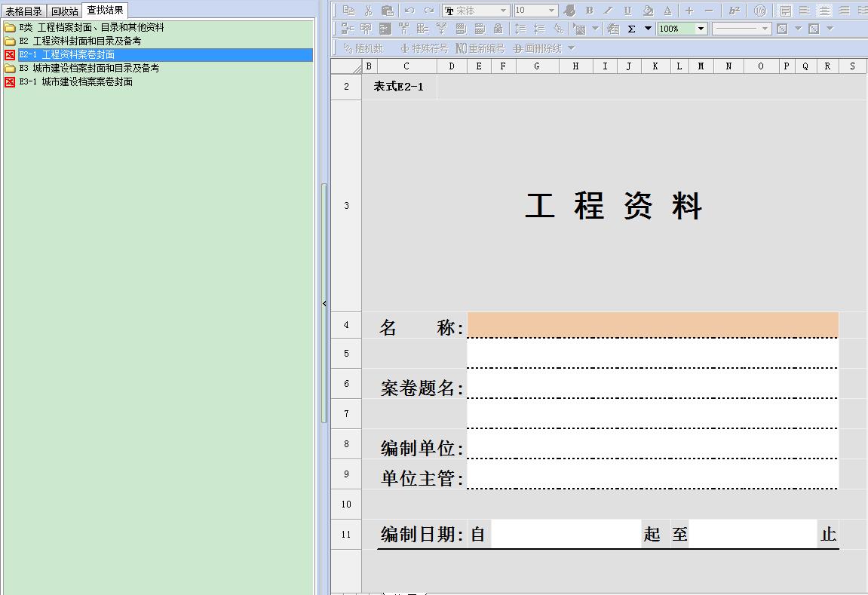Open the 100% zoom dropdown

[701, 29]
